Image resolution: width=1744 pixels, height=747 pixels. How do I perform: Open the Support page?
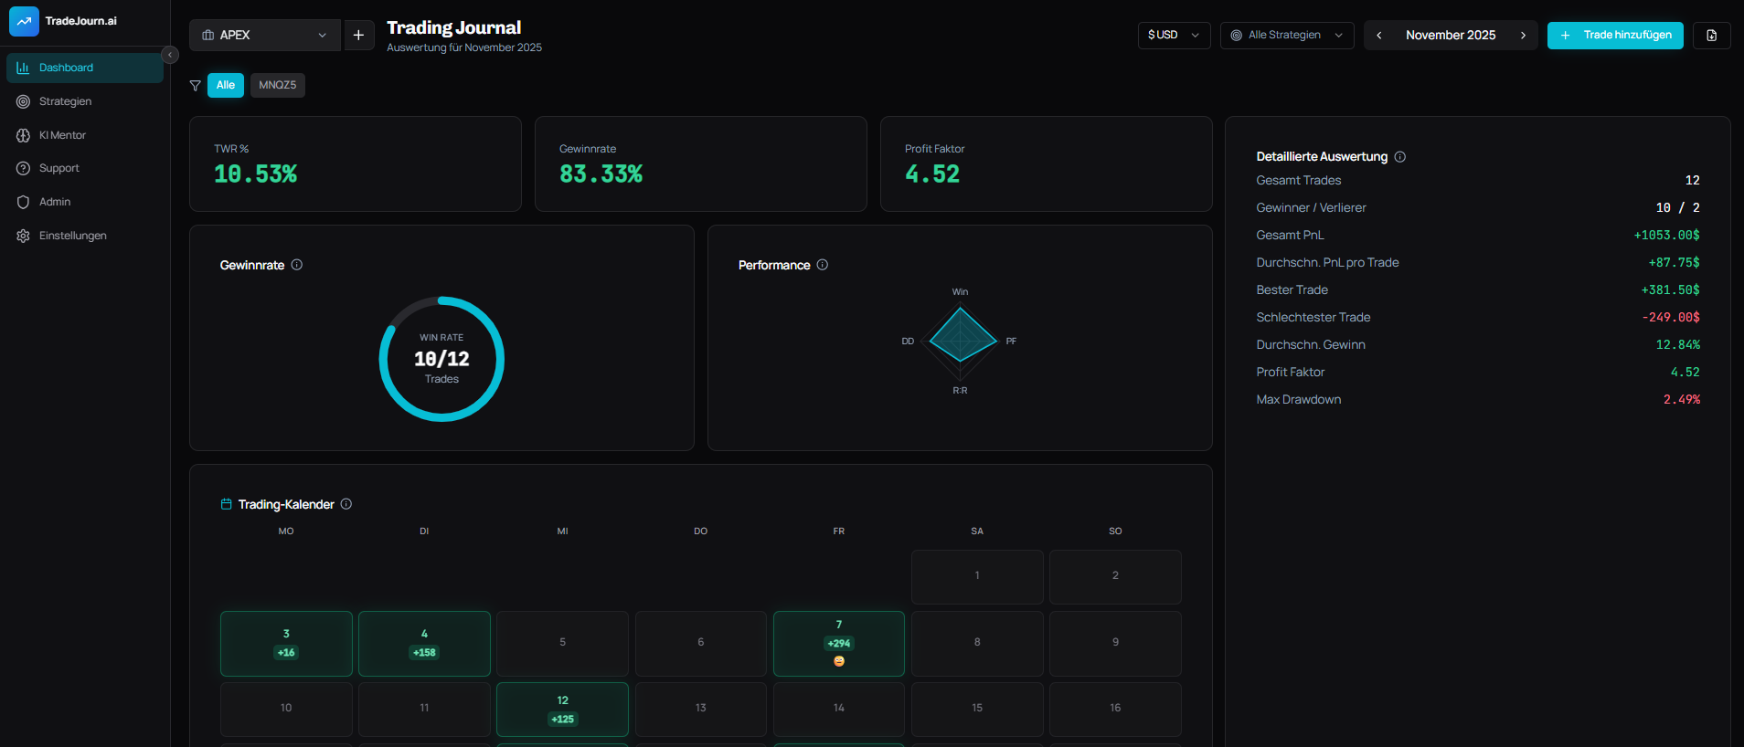point(85,168)
